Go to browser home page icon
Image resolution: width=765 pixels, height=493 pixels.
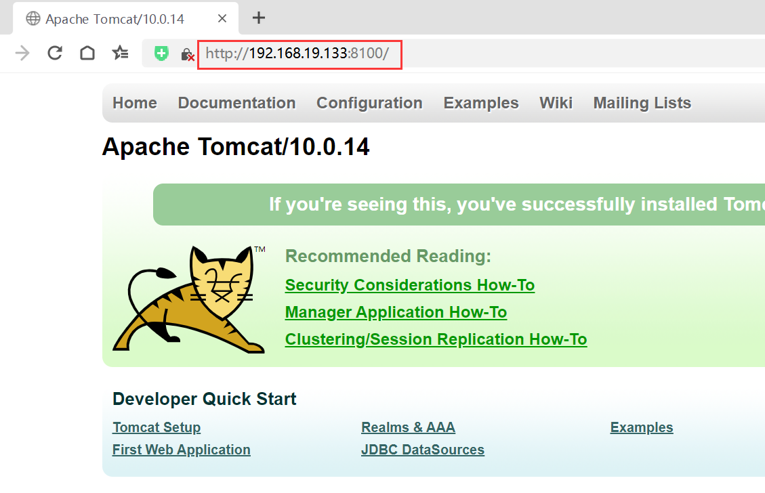[87, 53]
